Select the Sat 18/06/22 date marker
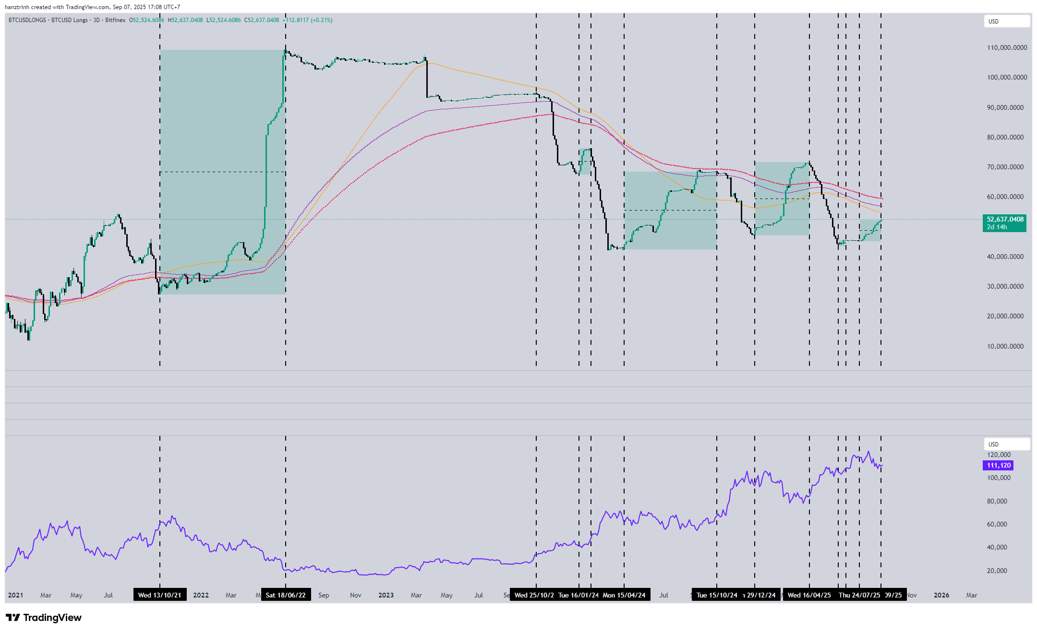 coord(286,595)
